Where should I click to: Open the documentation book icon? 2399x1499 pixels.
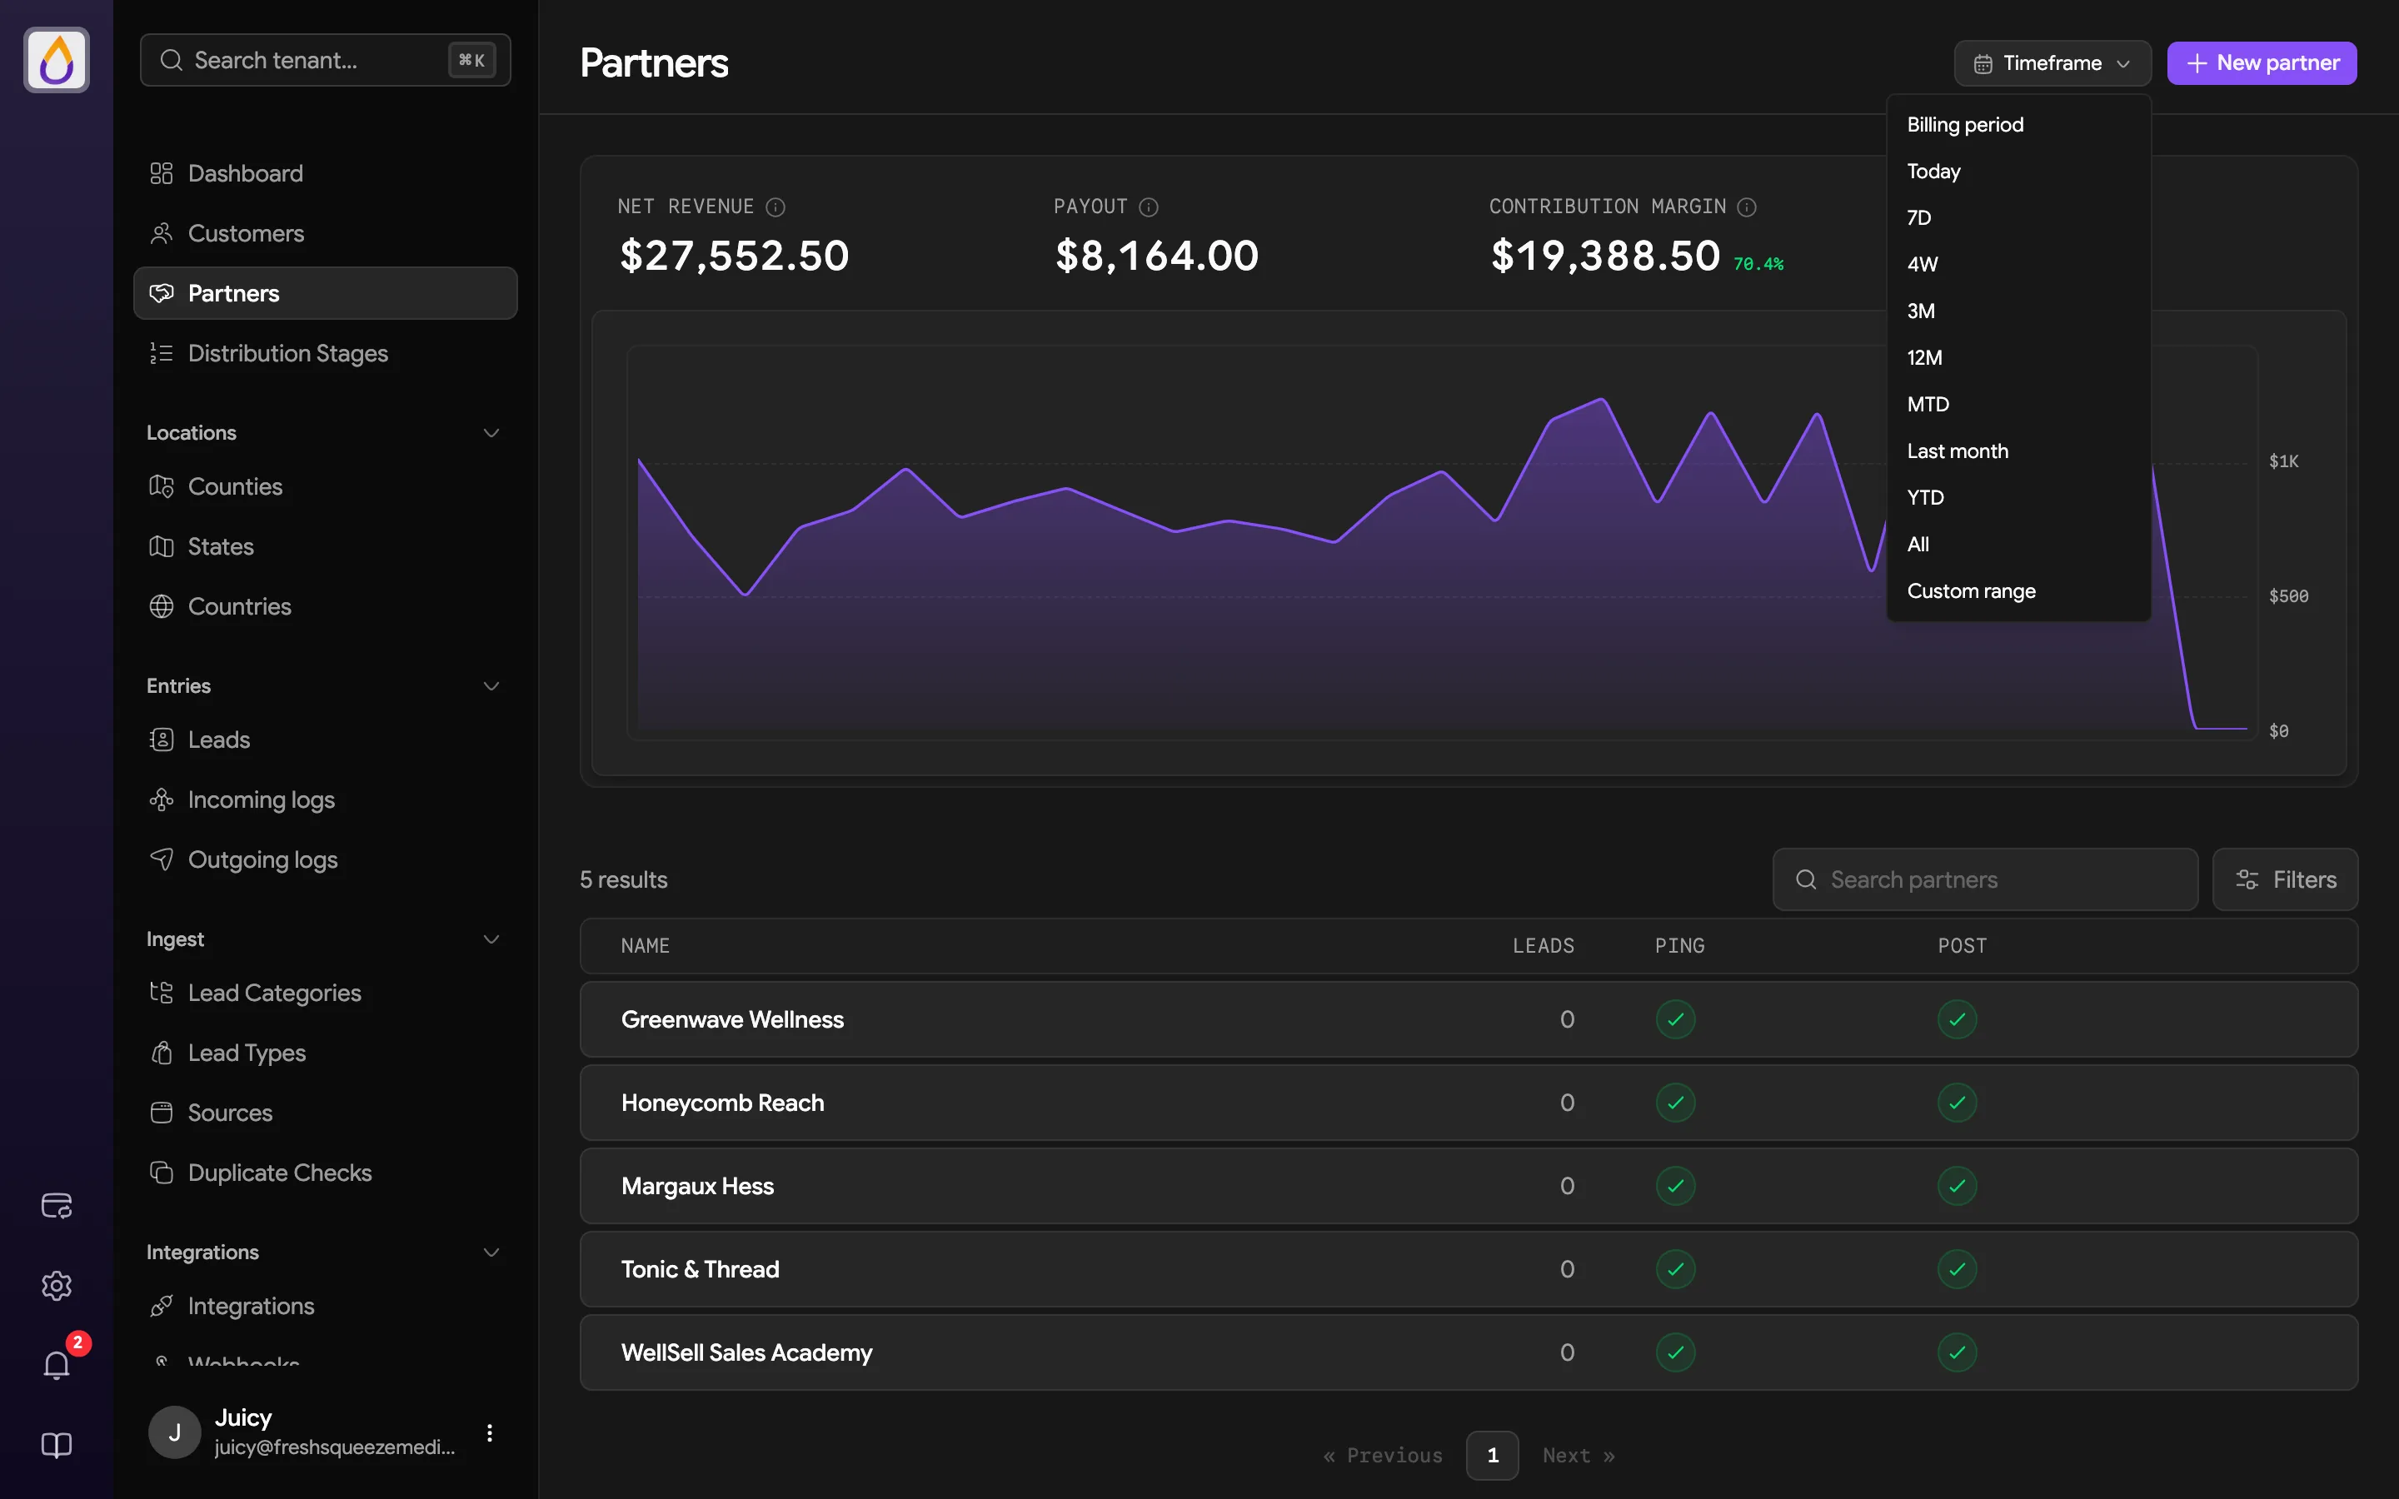click(x=57, y=1446)
